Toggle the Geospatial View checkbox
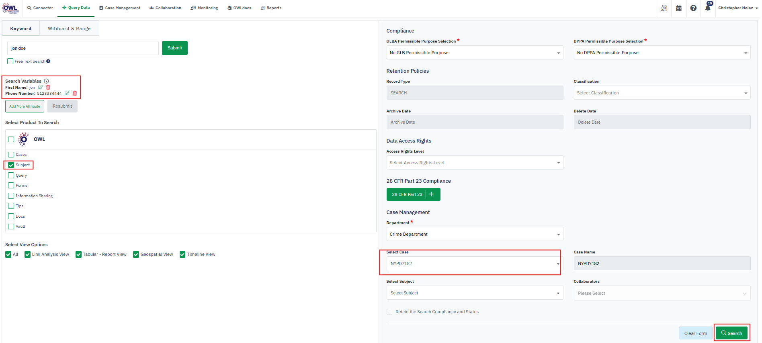 [136, 255]
